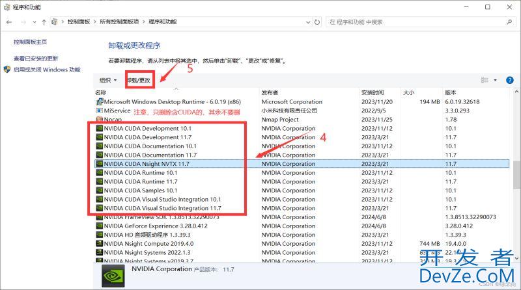The height and width of the screenshot is (290, 521).
Task: Click install date 2022/9/5 cell
Action: [x=373, y=111]
